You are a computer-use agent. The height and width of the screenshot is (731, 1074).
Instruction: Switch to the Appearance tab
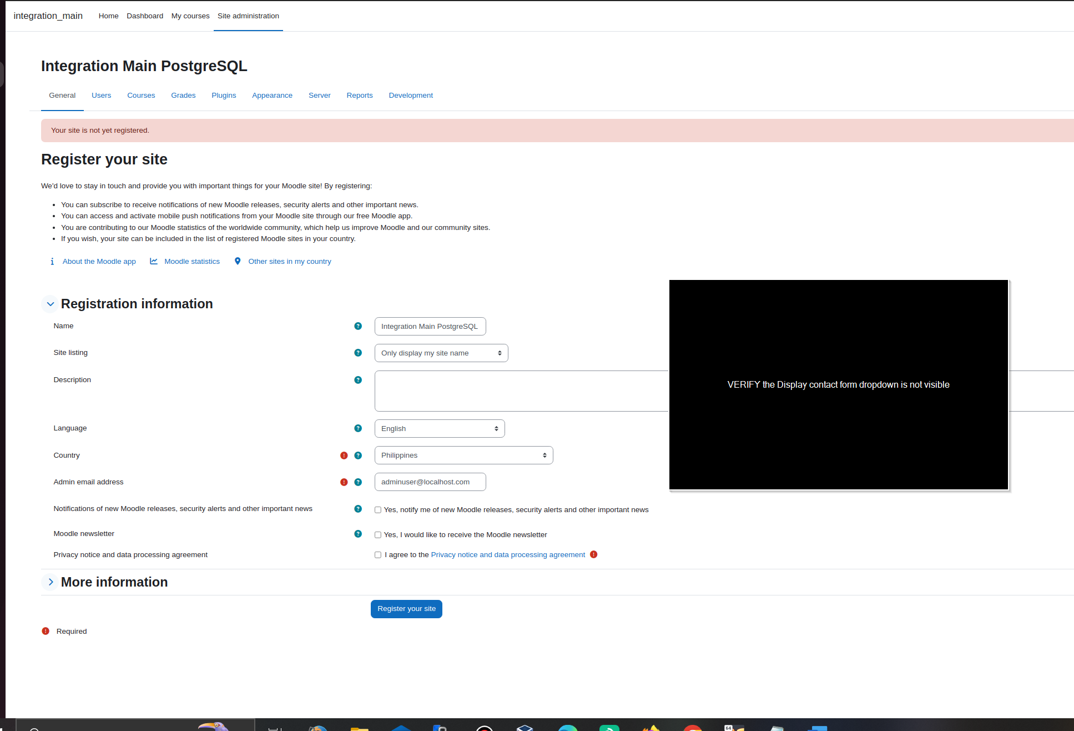point(272,96)
